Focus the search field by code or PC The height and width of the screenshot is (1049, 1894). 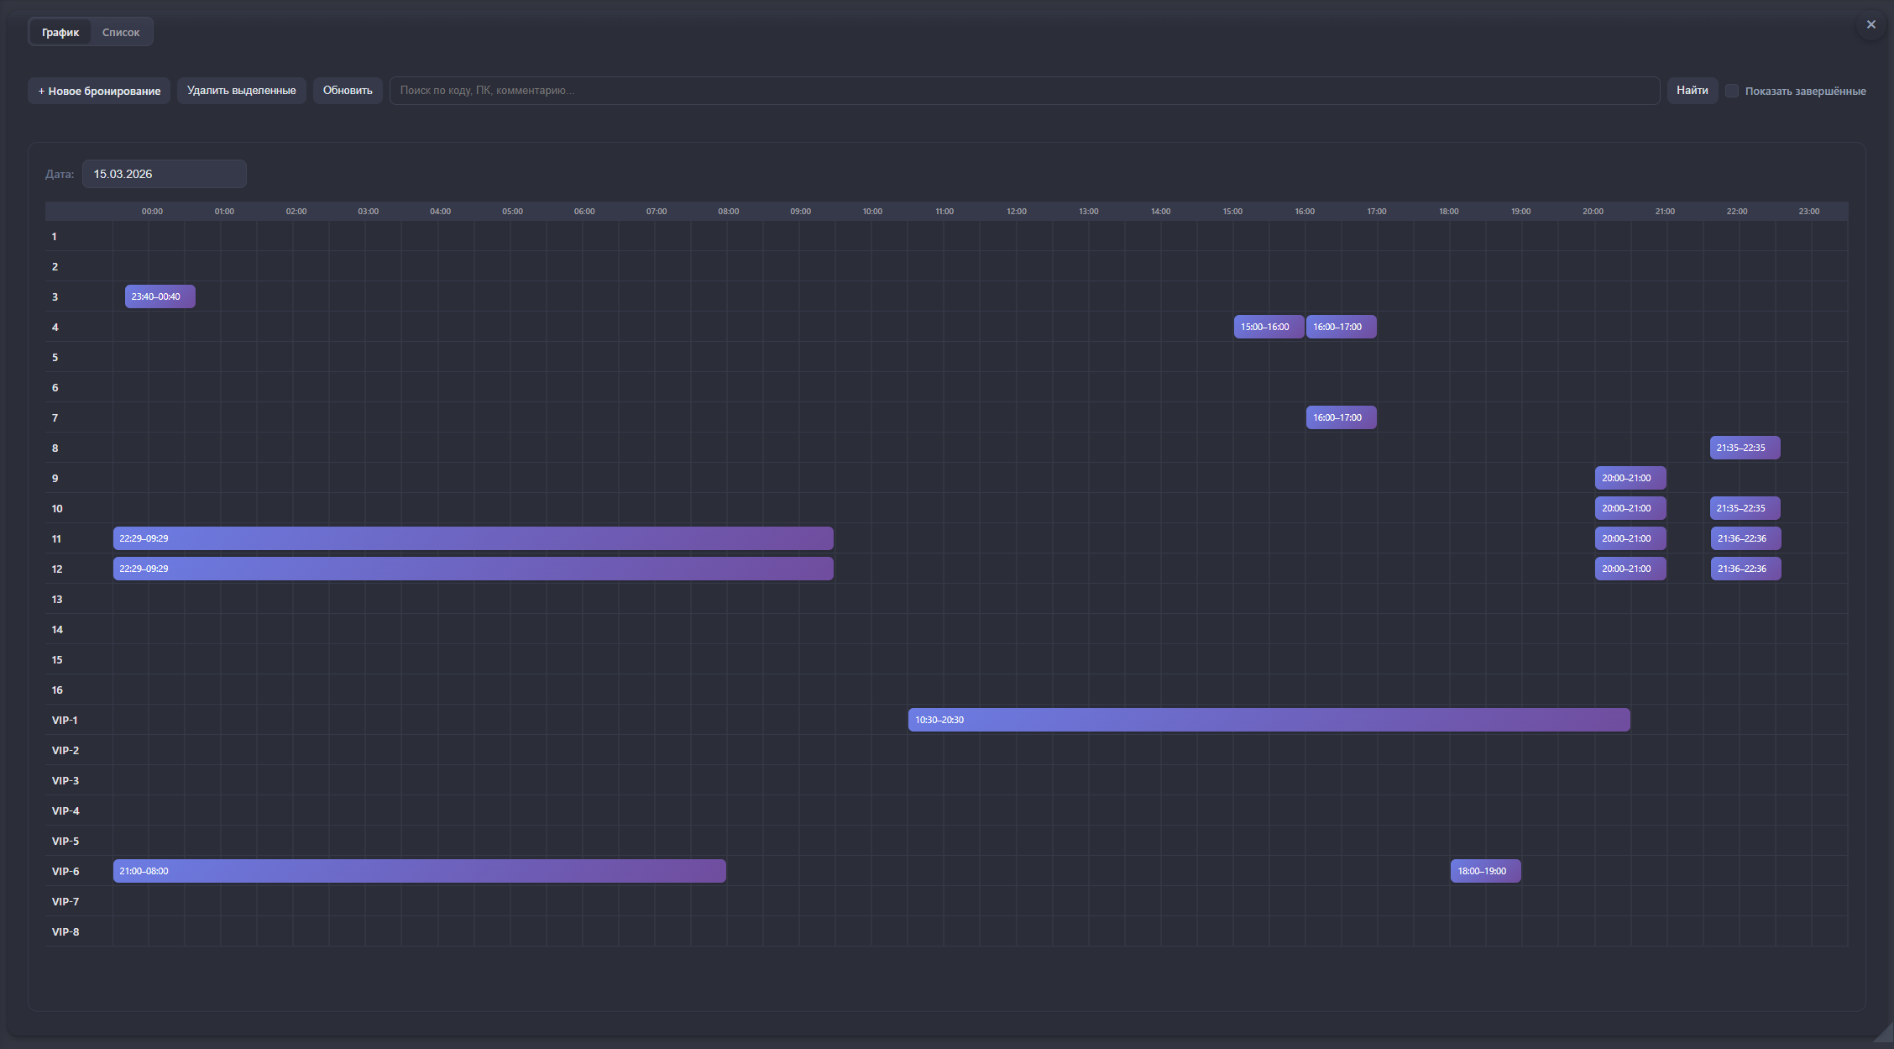point(1024,91)
